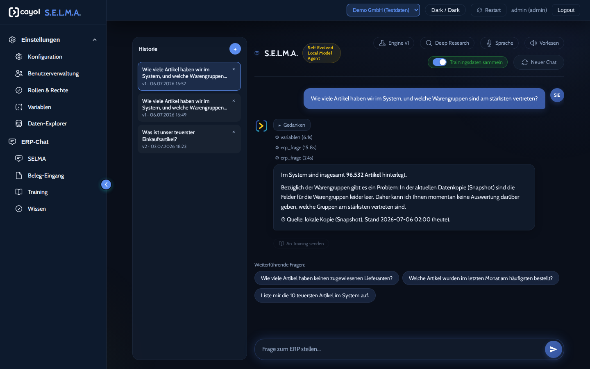Open history chat dated 06.07.2026 16:52
The height and width of the screenshot is (369, 590).
(189, 76)
